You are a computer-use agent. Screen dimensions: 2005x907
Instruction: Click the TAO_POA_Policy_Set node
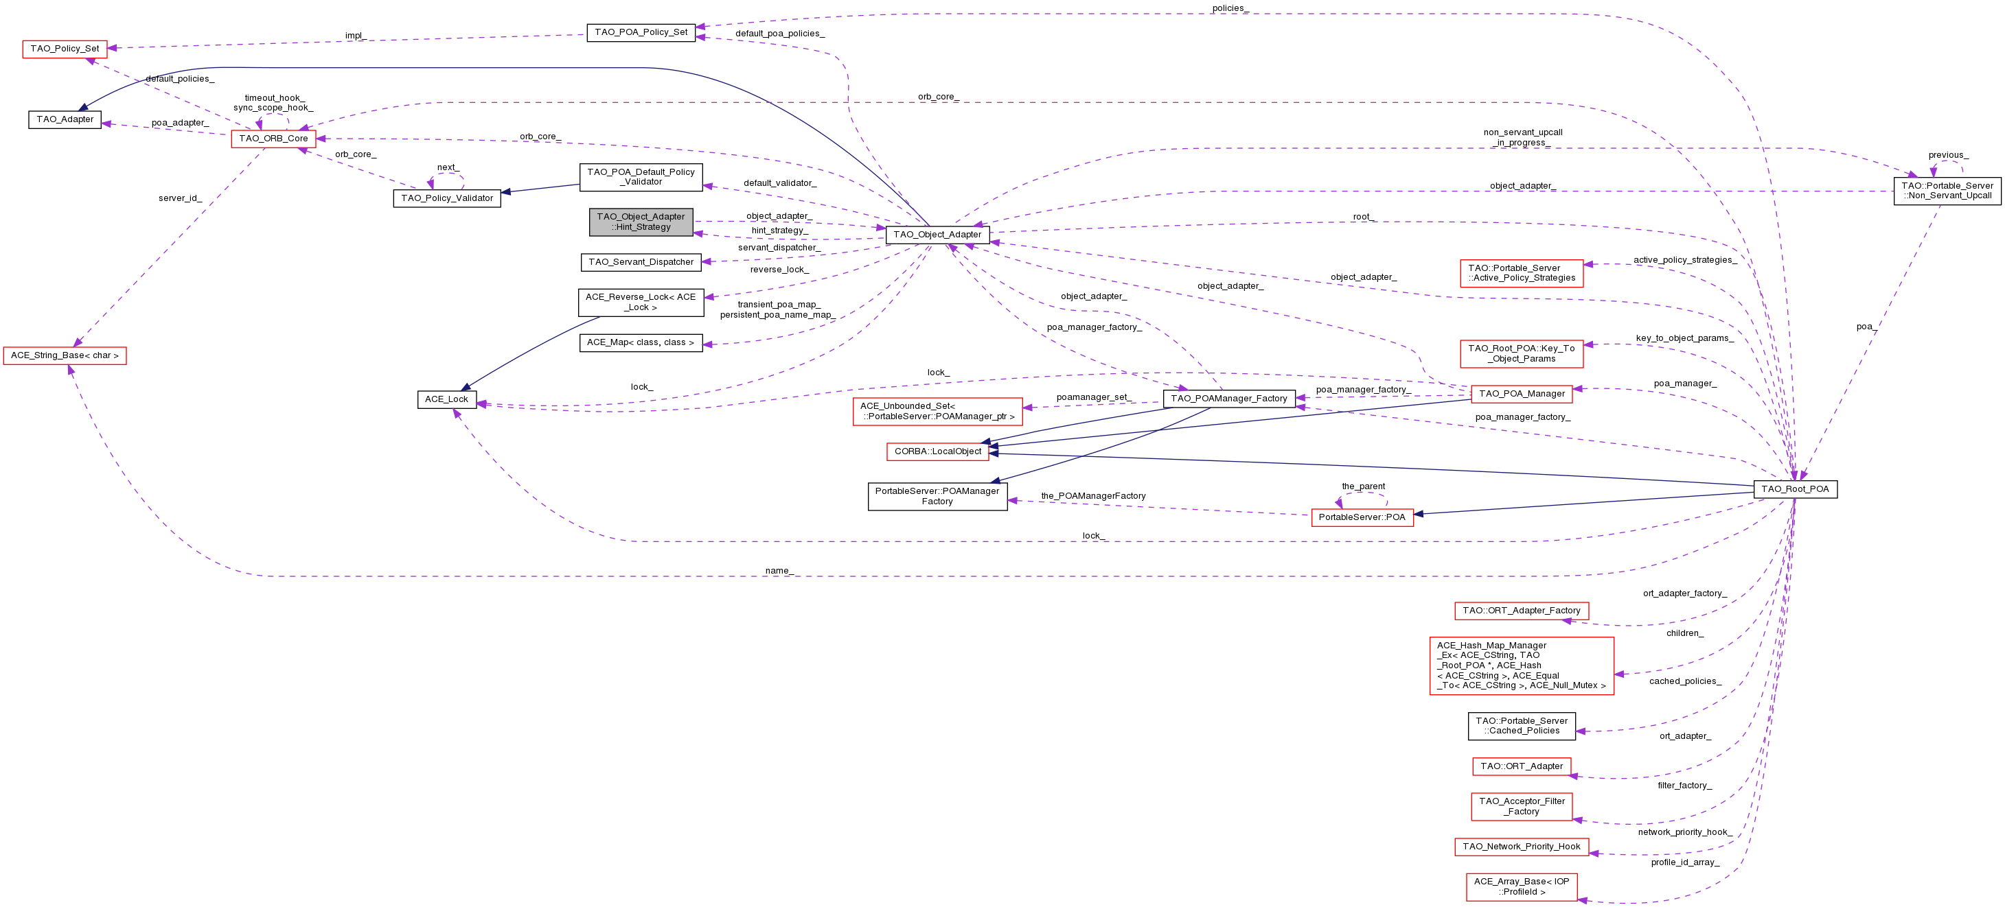pyautogui.click(x=641, y=33)
